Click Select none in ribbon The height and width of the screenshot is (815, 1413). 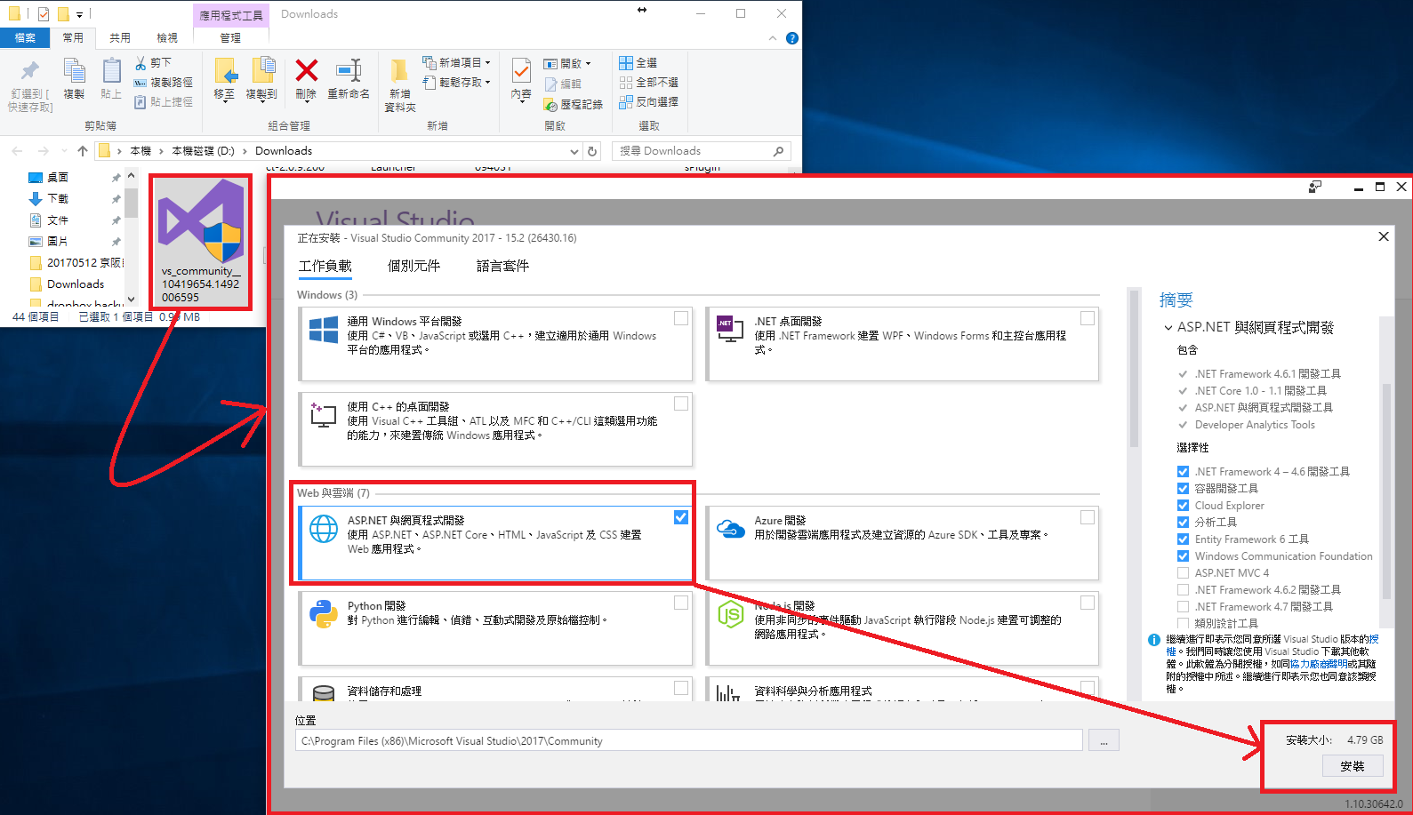(x=649, y=83)
